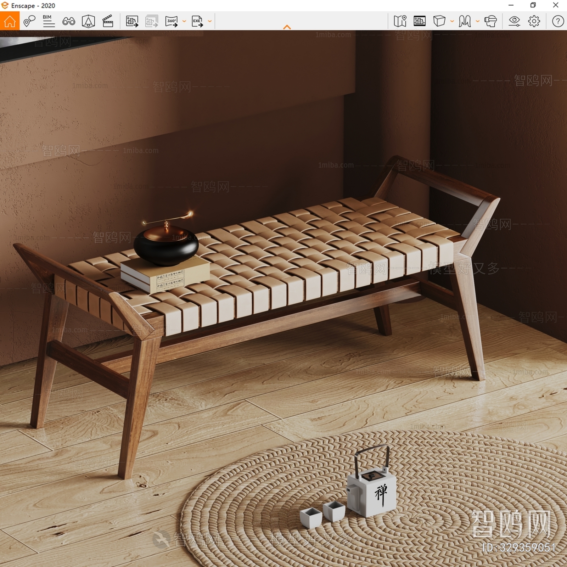Click the greyed-out Batch Rendering icon

point(152,21)
